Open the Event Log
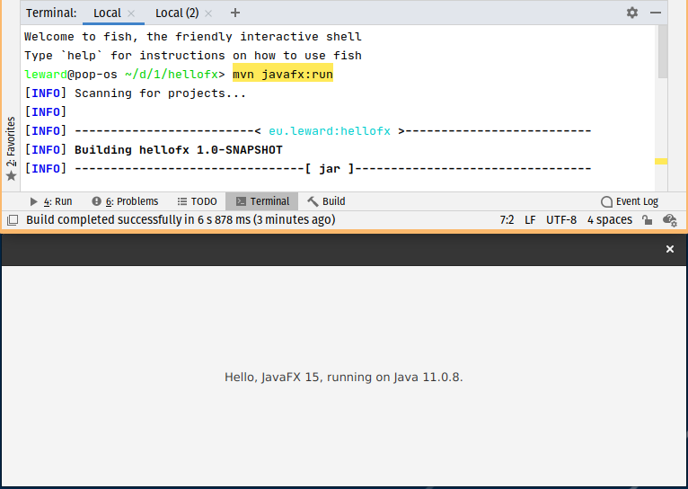The height and width of the screenshot is (489, 688). [630, 201]
